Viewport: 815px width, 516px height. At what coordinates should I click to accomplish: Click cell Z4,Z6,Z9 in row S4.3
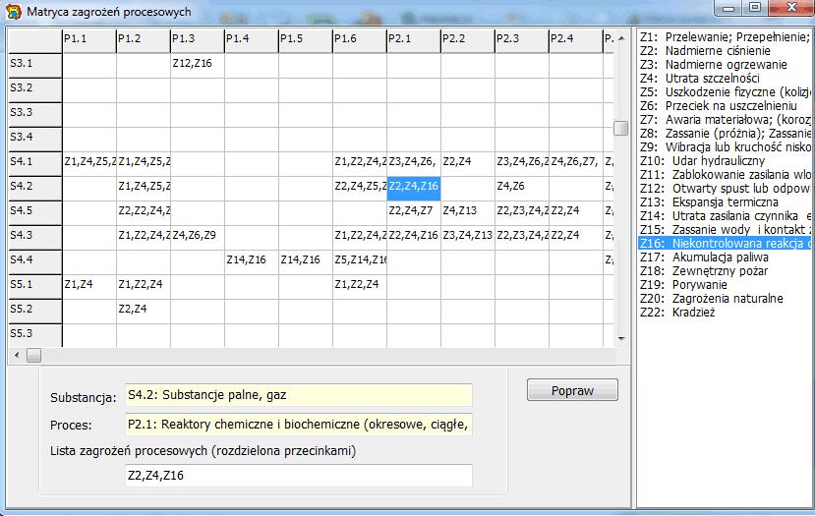point(198,238)
